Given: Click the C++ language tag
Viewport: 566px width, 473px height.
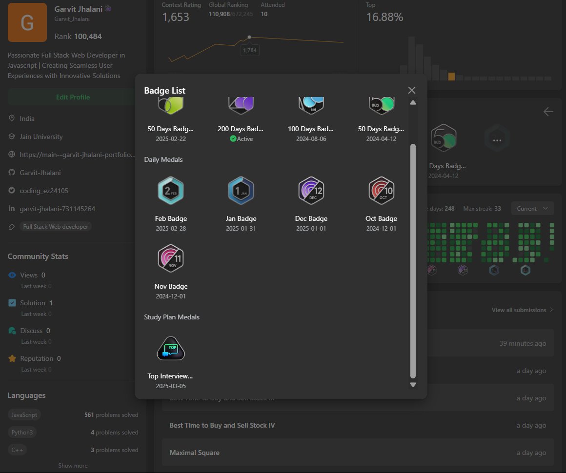Looking at the screenshot, I should coord(17,450).
